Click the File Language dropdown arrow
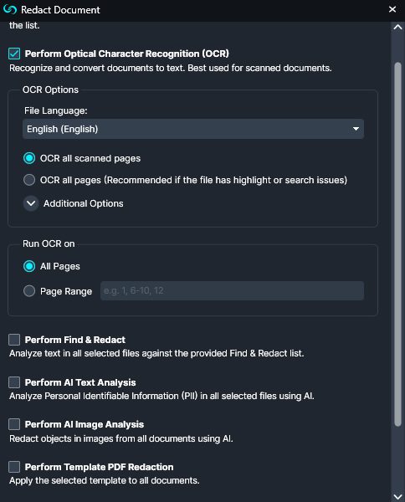Viewport: 405px width, 502px height. coord(356,129)
